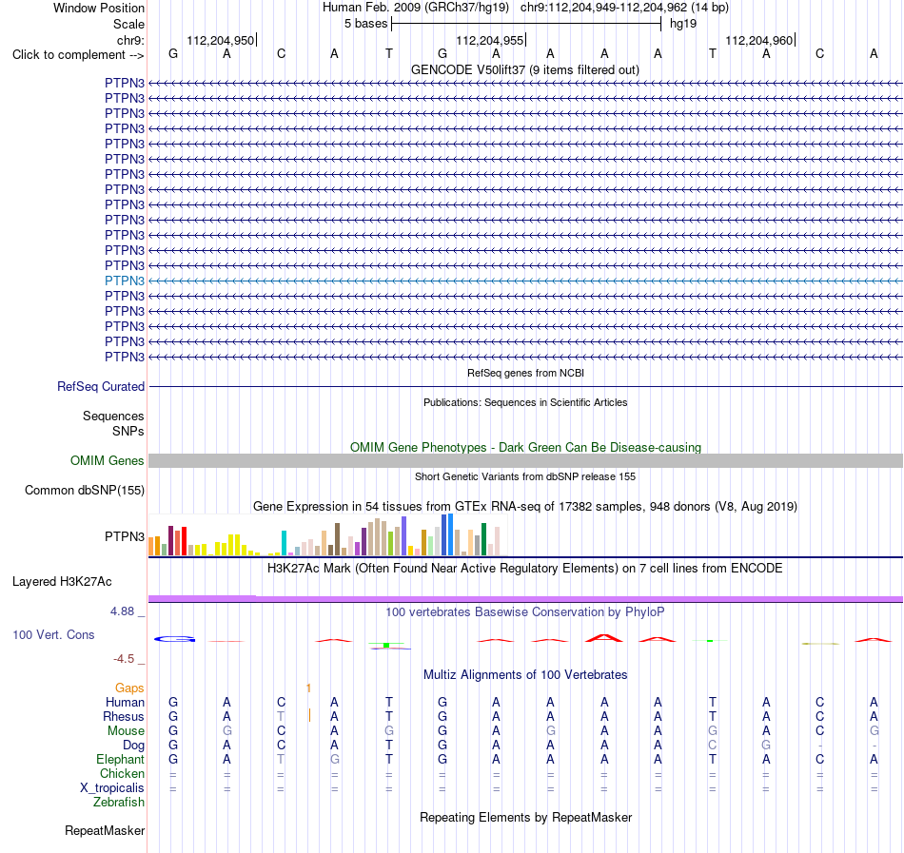This screenshot has width=904, height=853.
Task: Click the GENCODE V50lift37 track title
Action: [x=524, y=69]
